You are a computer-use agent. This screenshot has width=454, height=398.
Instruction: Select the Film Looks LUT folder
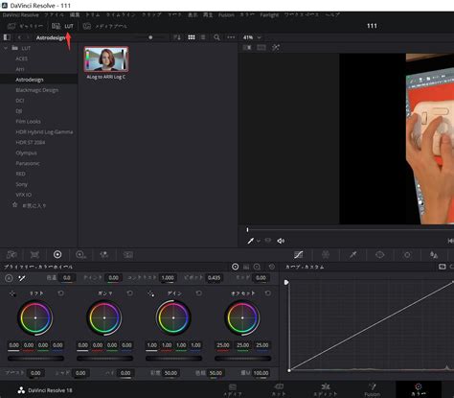coord(28,121)
